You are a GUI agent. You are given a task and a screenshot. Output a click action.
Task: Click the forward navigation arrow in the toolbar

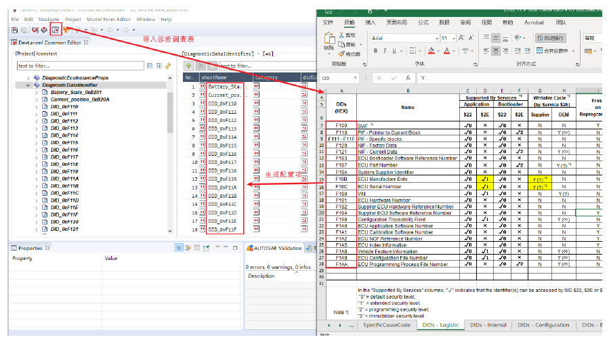pyautogui.click(x=126, y=30)
